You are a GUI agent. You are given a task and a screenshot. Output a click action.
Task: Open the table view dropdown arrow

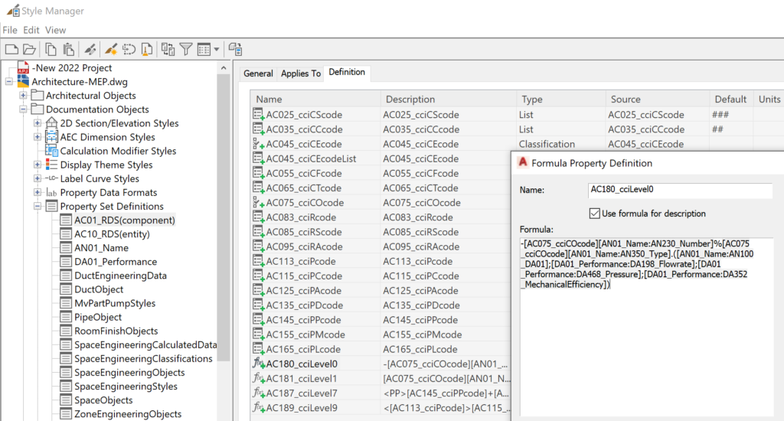coord(217,50)
